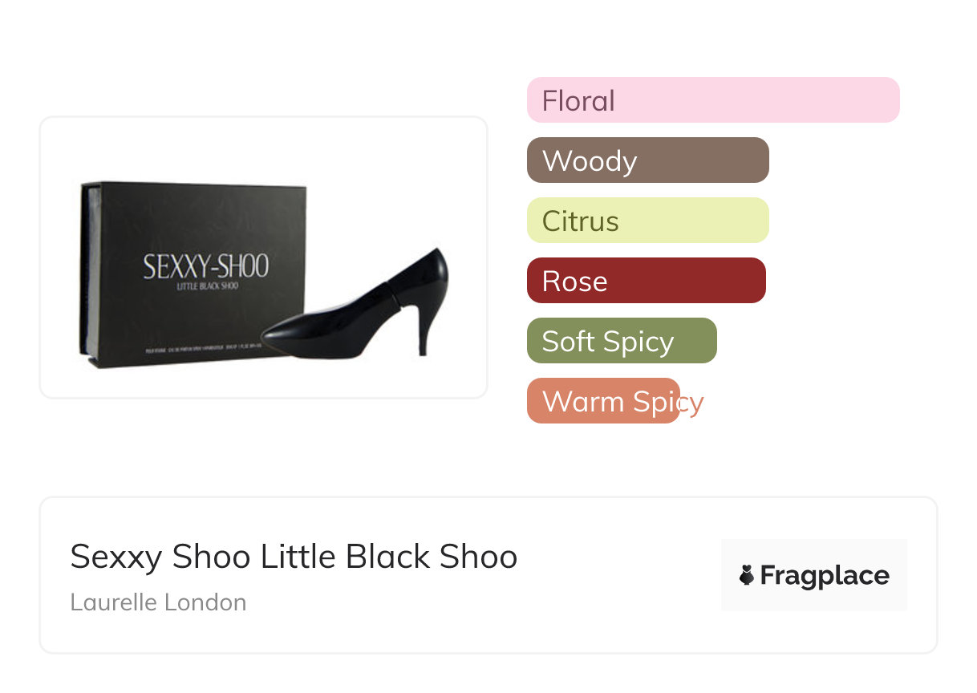Screen dimensions: 977x693
Task: Select the Warm Spicy accord bar
Action: pos(603,401)
